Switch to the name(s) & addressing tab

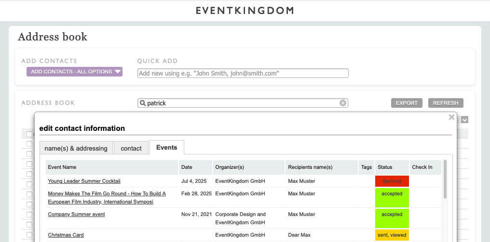point(76,148)
